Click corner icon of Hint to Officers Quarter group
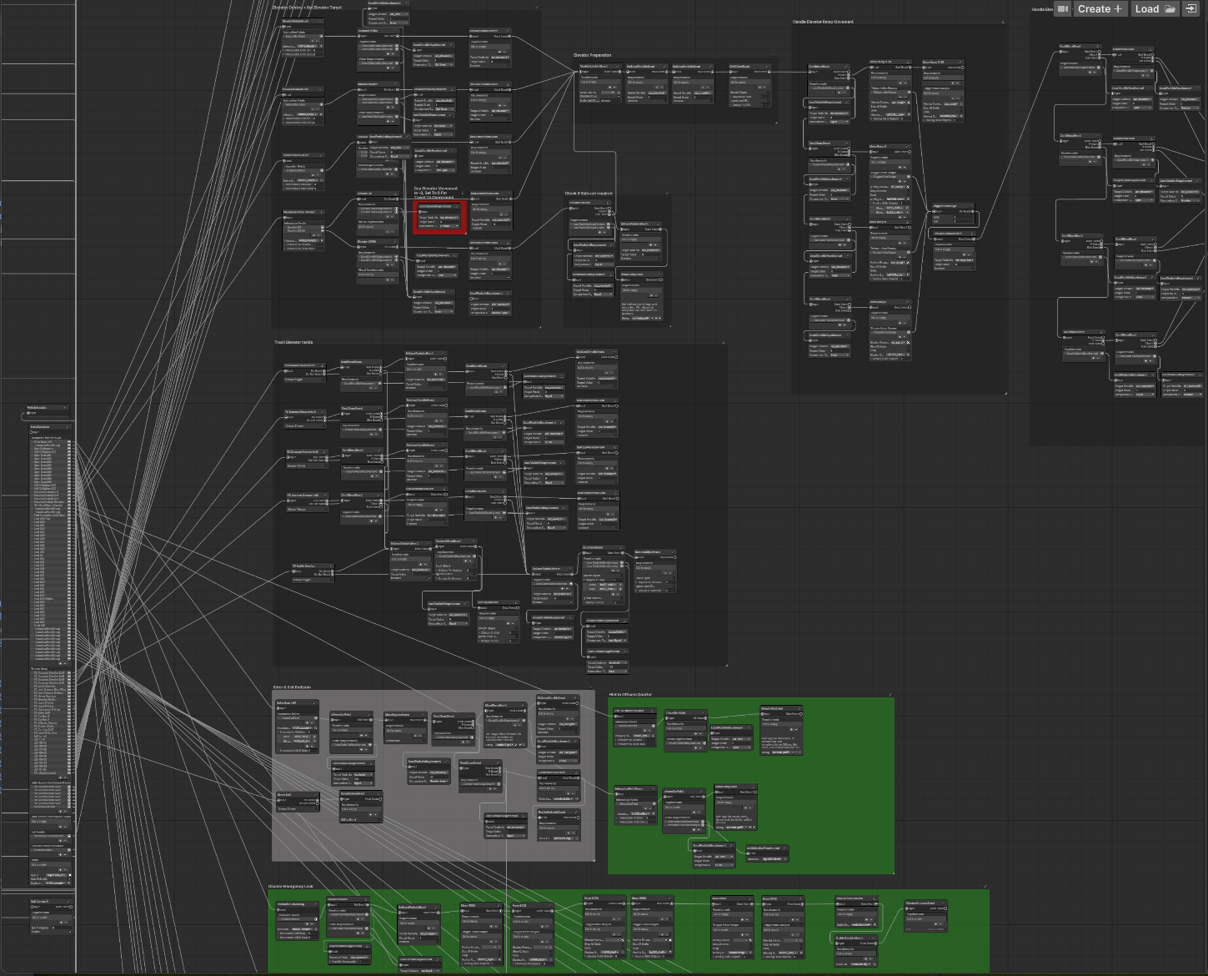Screen dimensions: 1208x976 click(890, 695)
